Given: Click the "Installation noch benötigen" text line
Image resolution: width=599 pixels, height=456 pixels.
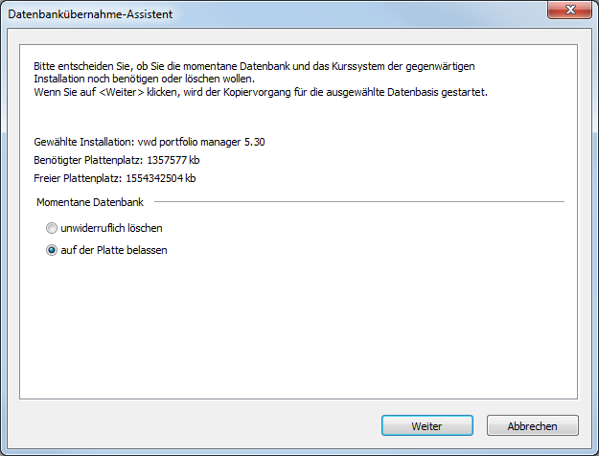Looking at the screenshot, I should click(x=144, y=79).
